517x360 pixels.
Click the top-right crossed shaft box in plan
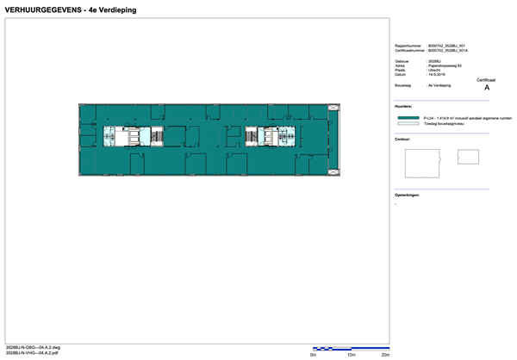(x=333, y=108)
